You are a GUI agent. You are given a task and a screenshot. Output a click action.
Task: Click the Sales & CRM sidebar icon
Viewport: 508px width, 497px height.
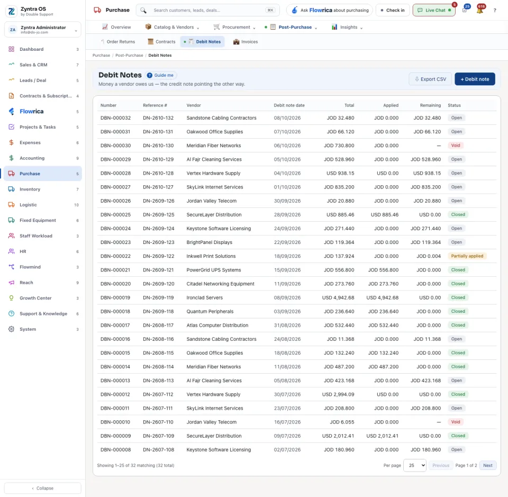point(11,65)
